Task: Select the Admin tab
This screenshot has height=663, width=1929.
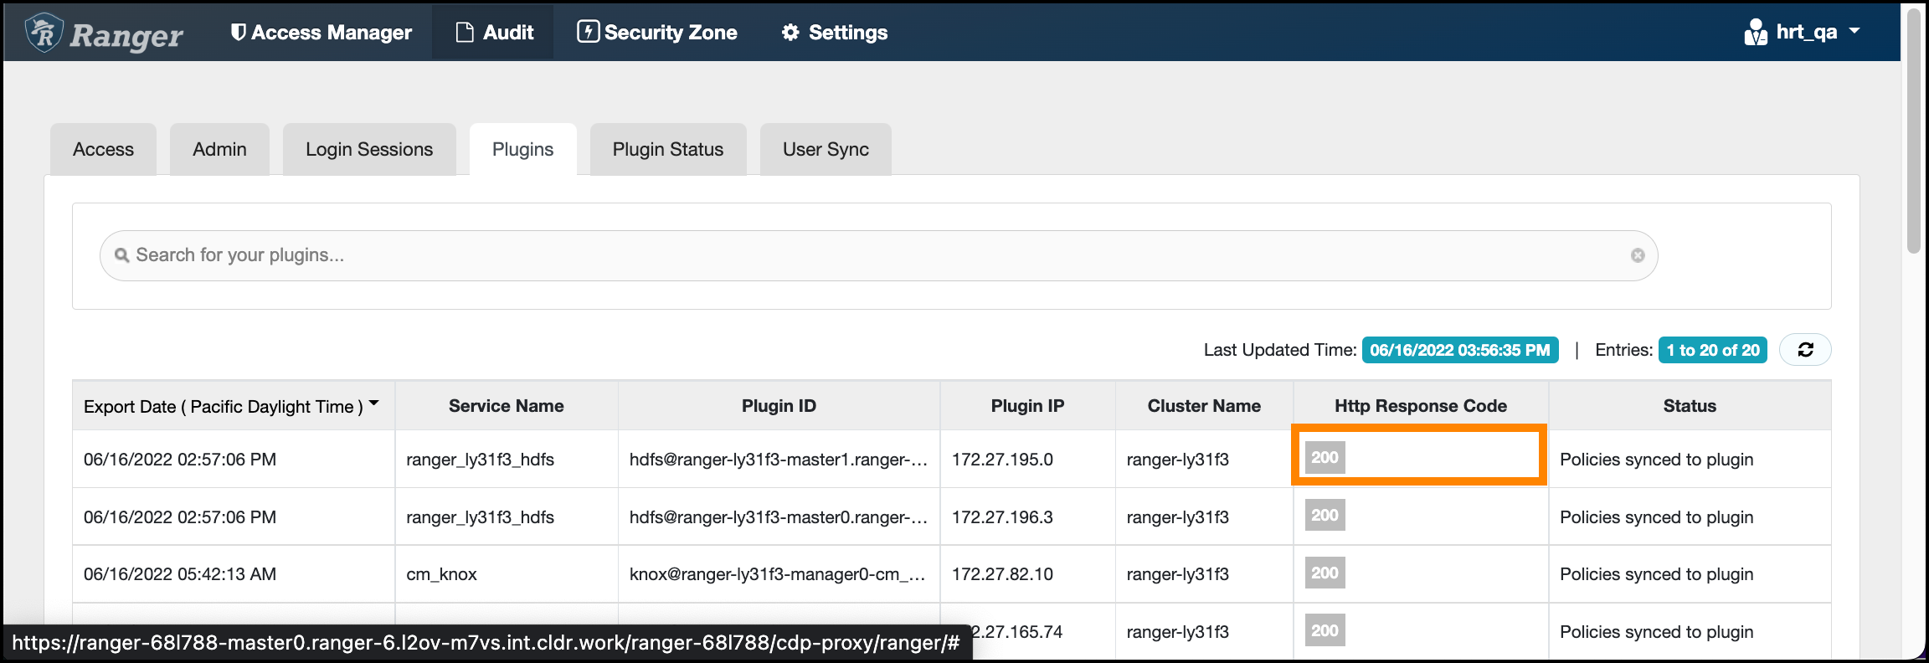Action: [219, 150]
